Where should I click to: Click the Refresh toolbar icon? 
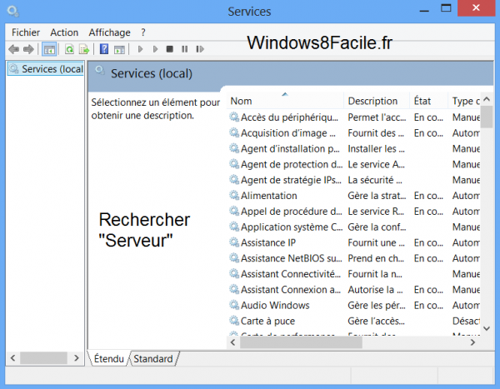[69, 49]
